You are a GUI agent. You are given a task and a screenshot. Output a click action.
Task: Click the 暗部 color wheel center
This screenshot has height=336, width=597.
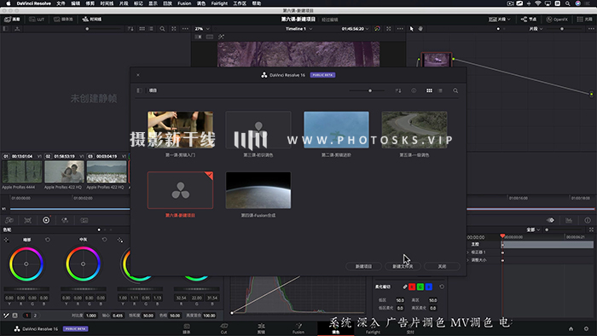coord(26,264)
